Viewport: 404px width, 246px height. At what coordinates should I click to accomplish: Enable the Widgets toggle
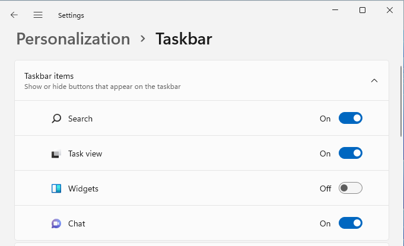[x=351, y=188]
